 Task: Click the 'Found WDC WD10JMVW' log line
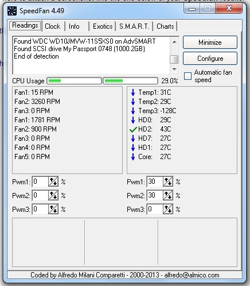coord(85,41)
